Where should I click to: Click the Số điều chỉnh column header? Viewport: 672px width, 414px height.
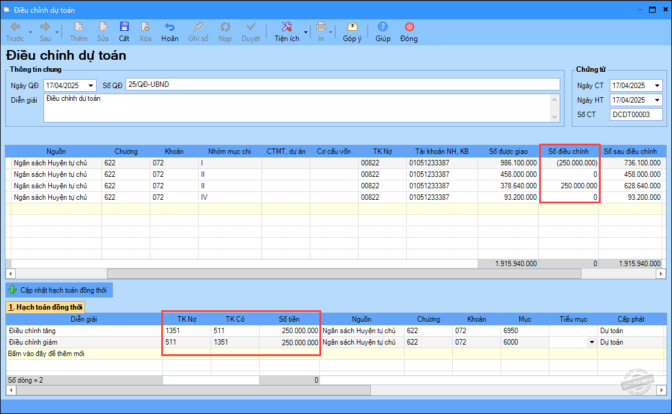click(x=568, y=151)
